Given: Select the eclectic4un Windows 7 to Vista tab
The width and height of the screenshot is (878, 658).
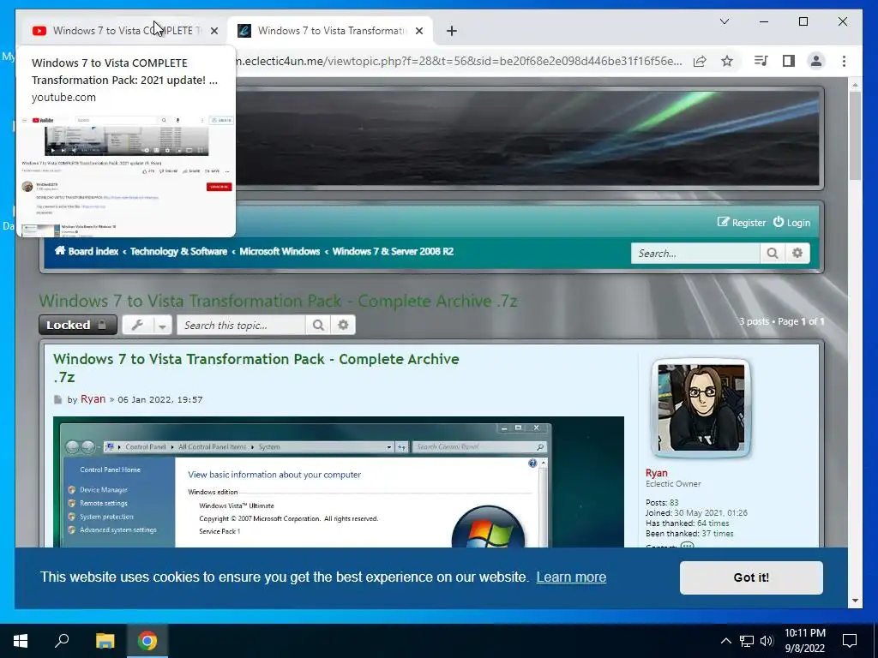Looking at the screenshot, I should 330,31.
